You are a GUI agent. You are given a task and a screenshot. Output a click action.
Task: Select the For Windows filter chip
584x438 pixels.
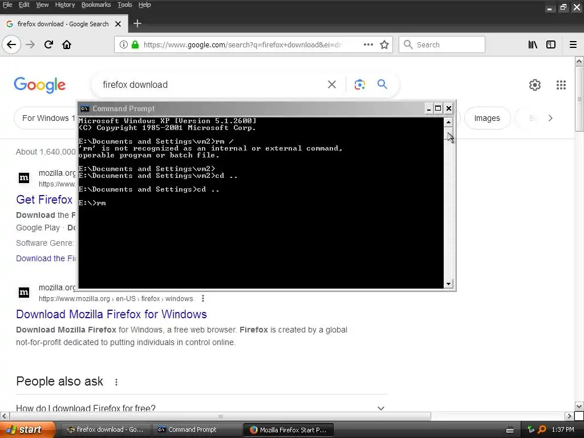[46, 118]
